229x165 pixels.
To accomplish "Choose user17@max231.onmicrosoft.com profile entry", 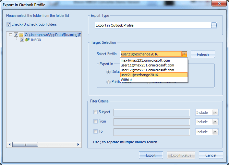I will (x=147, y=70).
